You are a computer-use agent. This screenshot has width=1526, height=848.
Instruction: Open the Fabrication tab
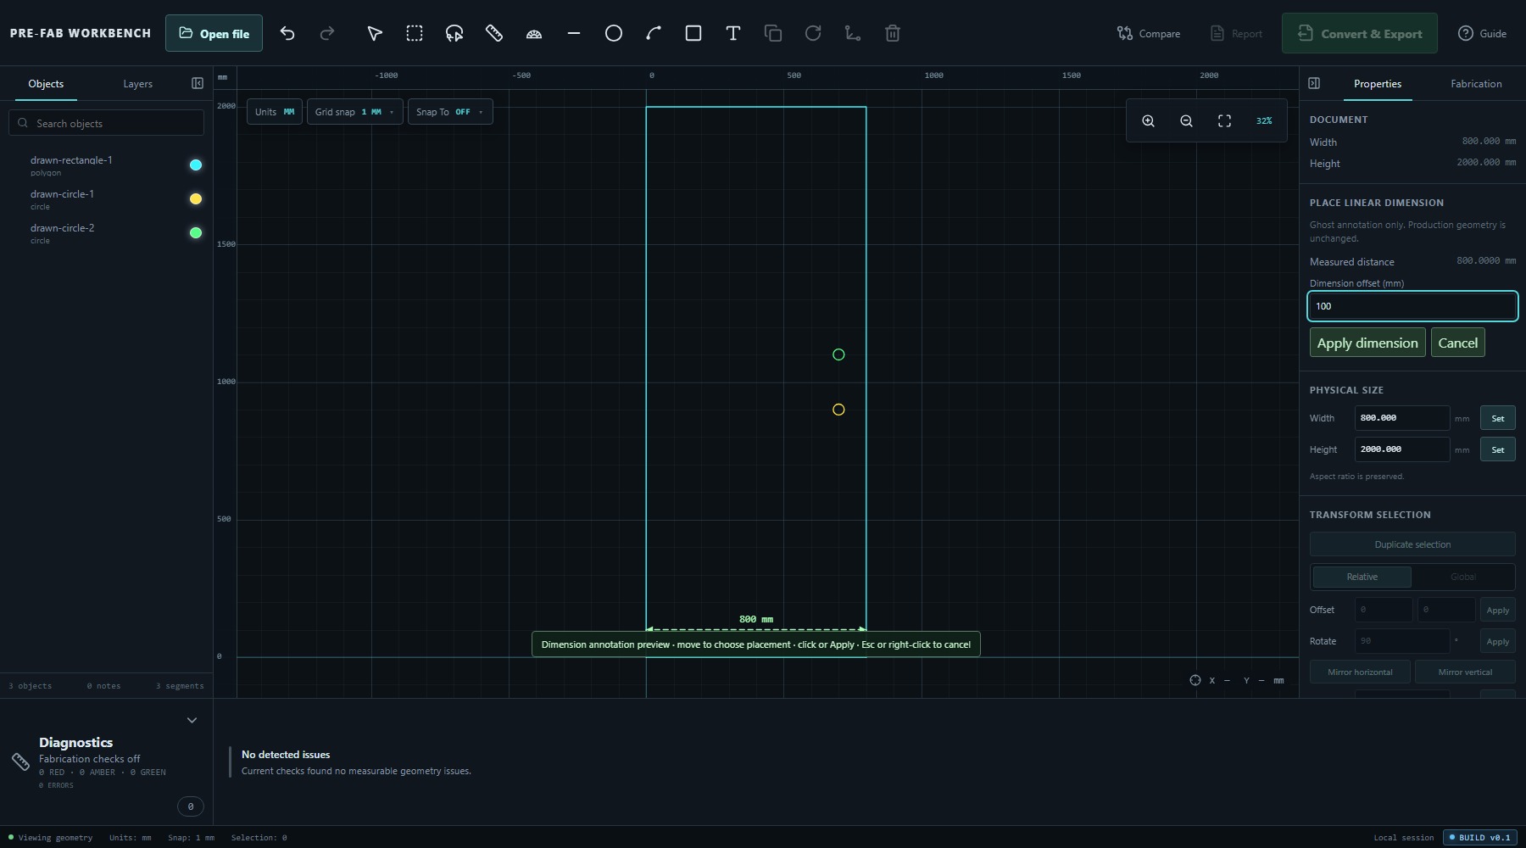[1476, 84]
